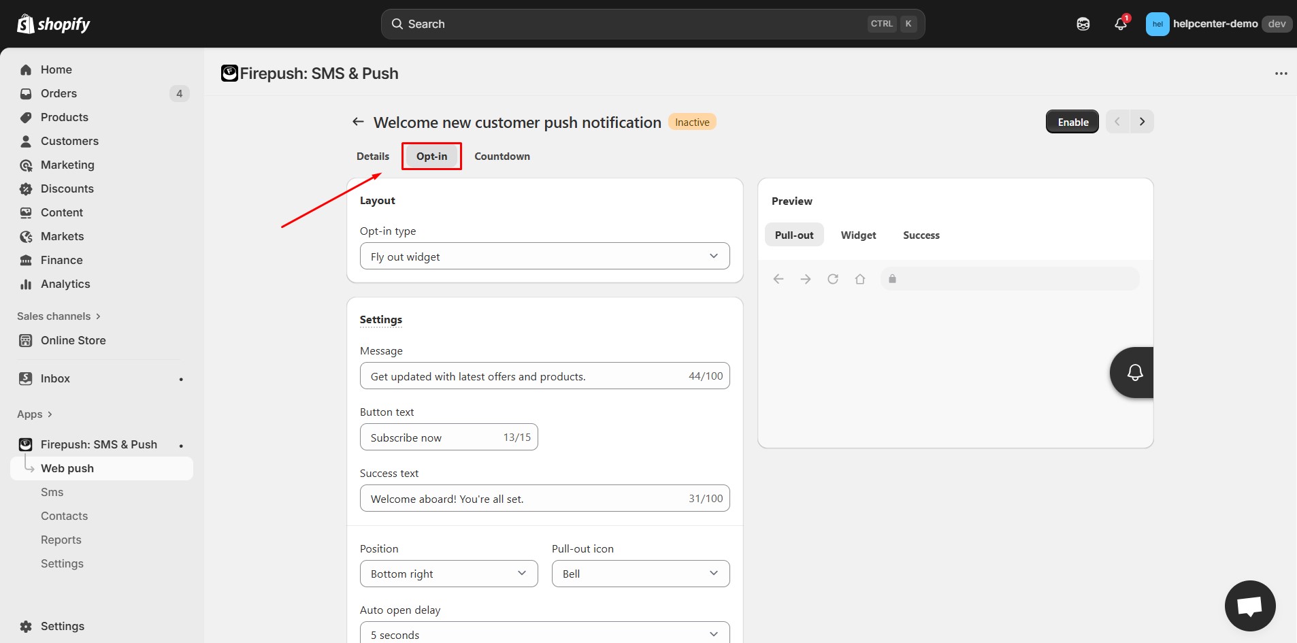The image size is (1297, 643).
Task: Go to next notification with right chevron
Action: click(1142, 122)
